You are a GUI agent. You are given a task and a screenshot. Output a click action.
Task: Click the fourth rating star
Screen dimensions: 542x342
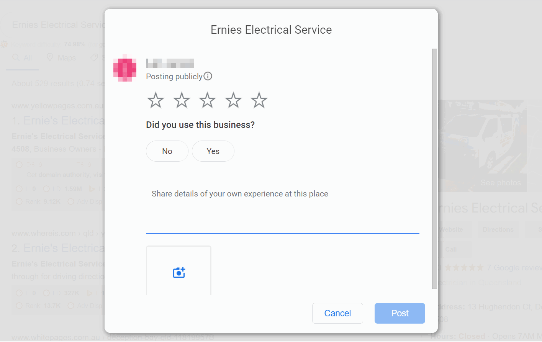[x=233, y=100]
